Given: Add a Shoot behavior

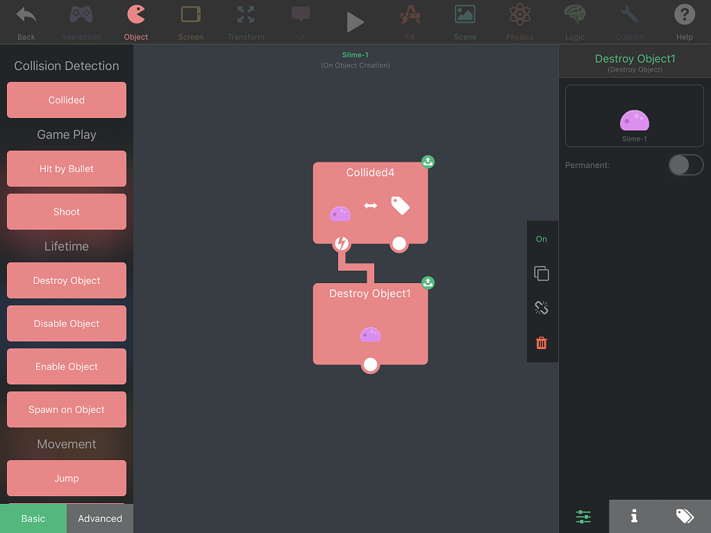Looking at the screenshot, I should (x=67, y=212).
